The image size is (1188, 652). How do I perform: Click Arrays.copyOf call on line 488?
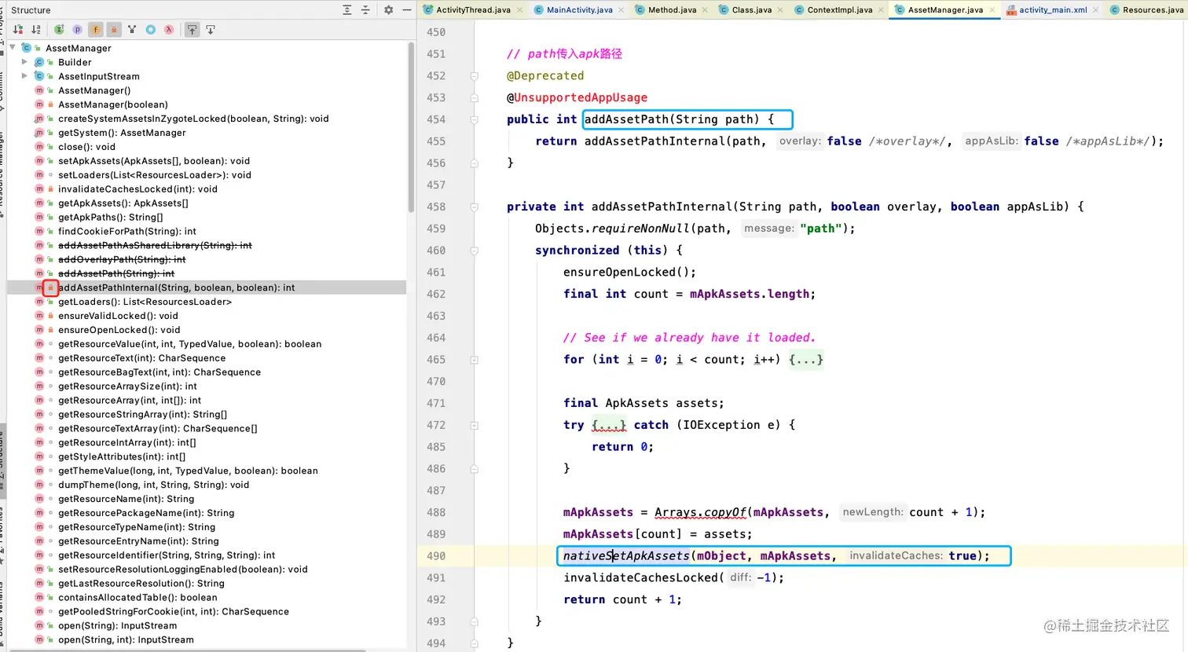(700, 512)
